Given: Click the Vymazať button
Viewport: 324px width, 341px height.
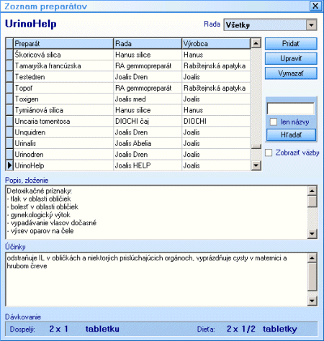Looking at the screenshot, I should pyautogui.click(x=291, y=73).
